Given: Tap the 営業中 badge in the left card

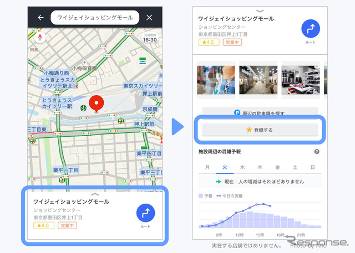Looking at the screenshot, I should point(68,225).
